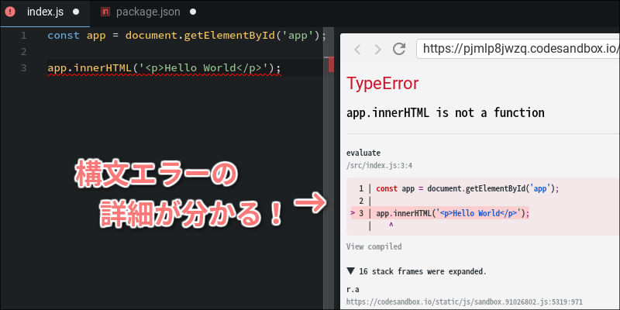Click line 1 in error code snippet

459,188
